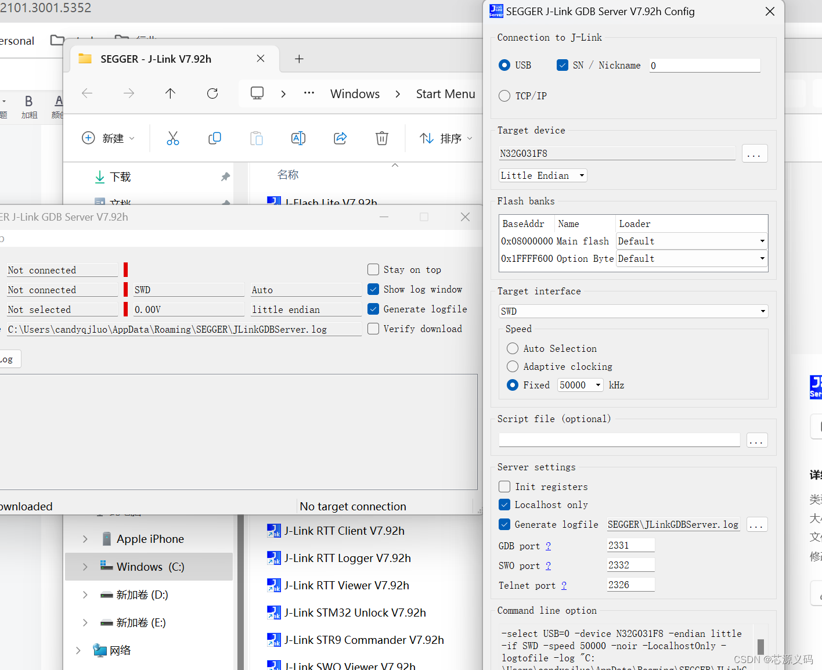The image size is (822, 670).
Task: Open the J-Link STM32 Unlock V7.92h shortcut
Action: (347, 613)
